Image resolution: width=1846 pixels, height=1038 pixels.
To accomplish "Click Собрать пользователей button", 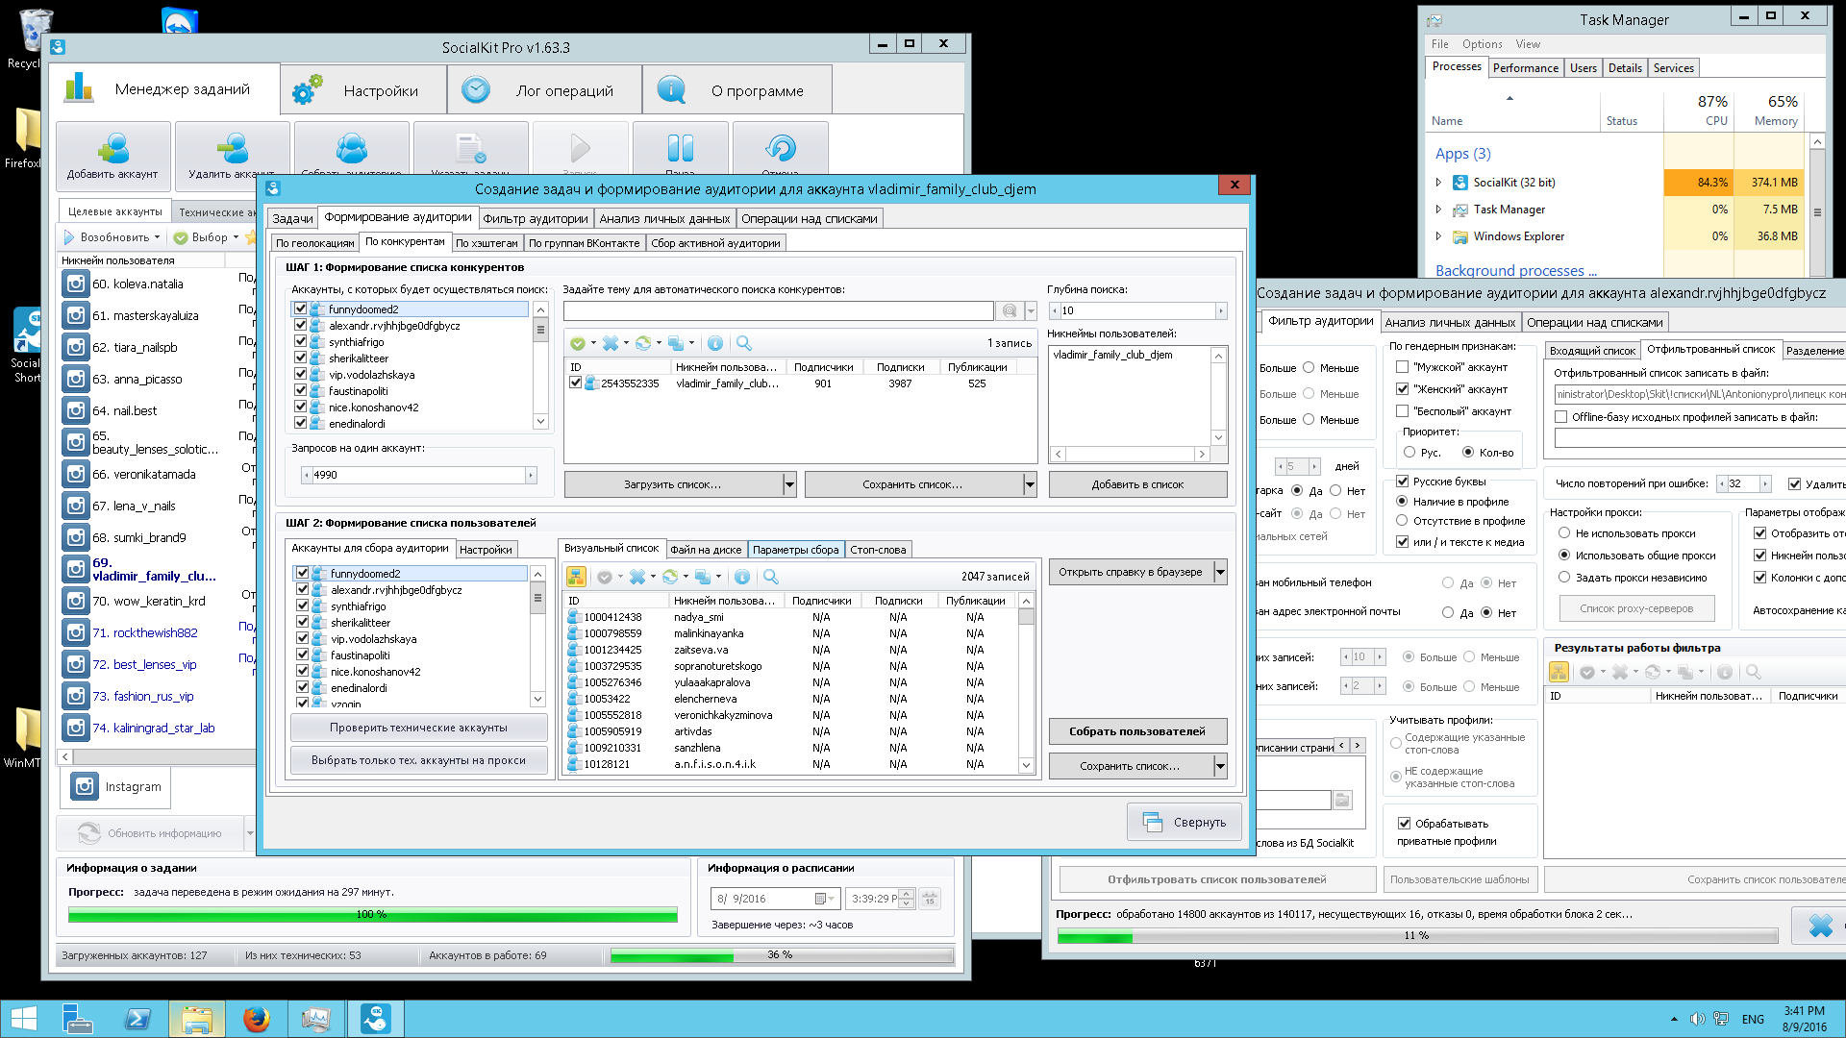I will click(1137, 731).
